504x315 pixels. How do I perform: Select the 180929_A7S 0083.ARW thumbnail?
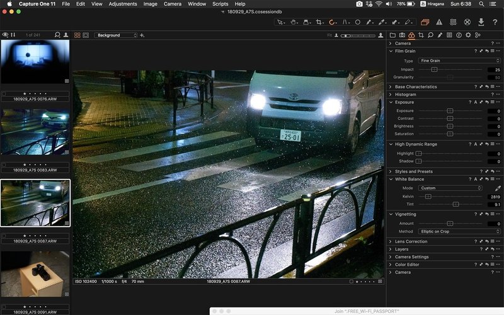click(35, 132)
